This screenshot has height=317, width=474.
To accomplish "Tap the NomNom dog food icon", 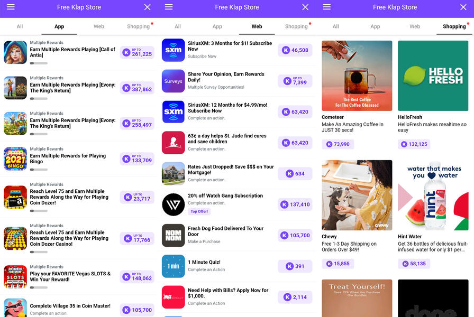I will tap(173, 235).
